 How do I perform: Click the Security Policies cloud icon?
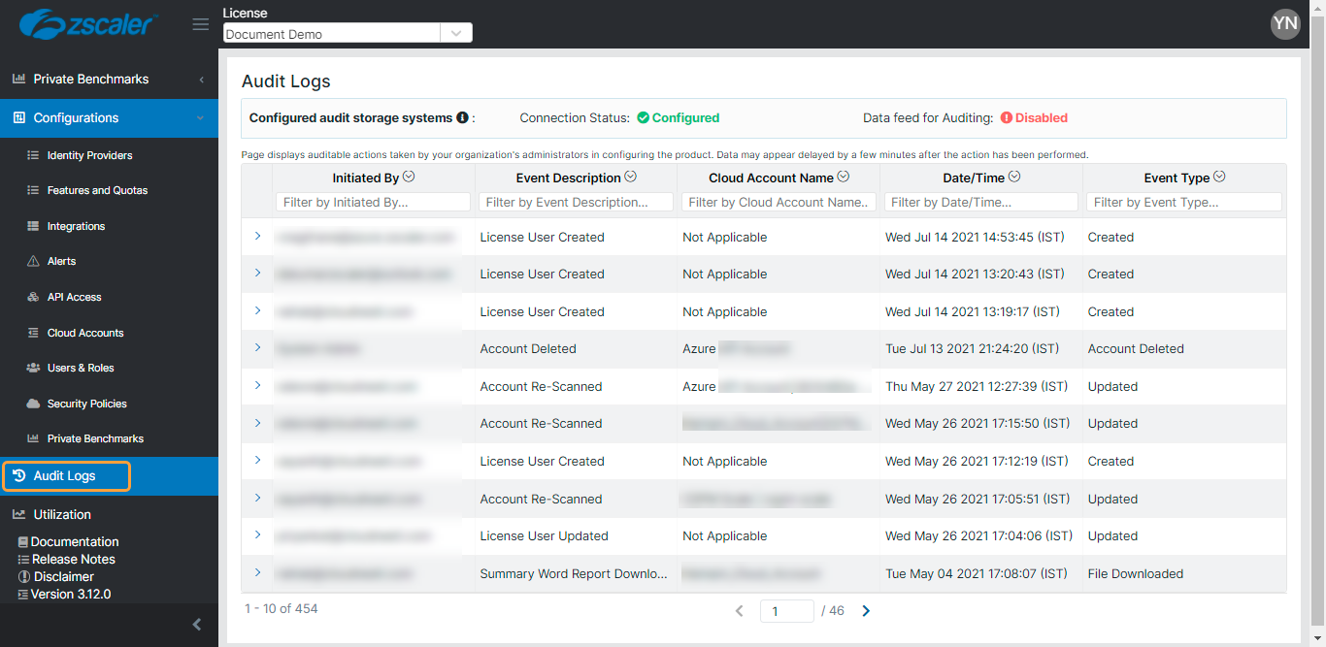(x=33, y=404)
